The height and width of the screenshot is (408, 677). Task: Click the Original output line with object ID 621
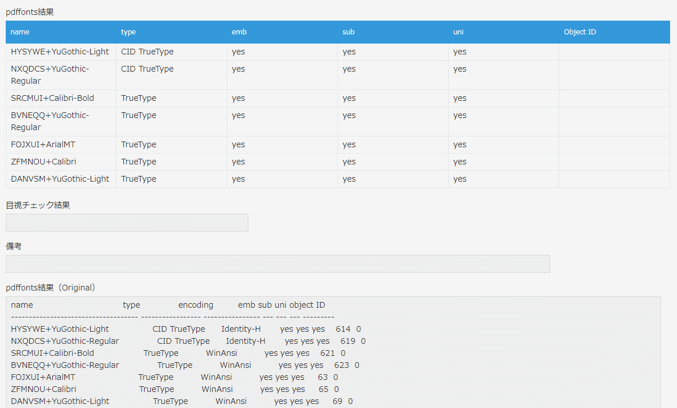coord(178,353)
